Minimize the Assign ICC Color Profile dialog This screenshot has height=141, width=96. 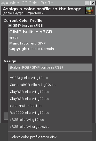87,3
